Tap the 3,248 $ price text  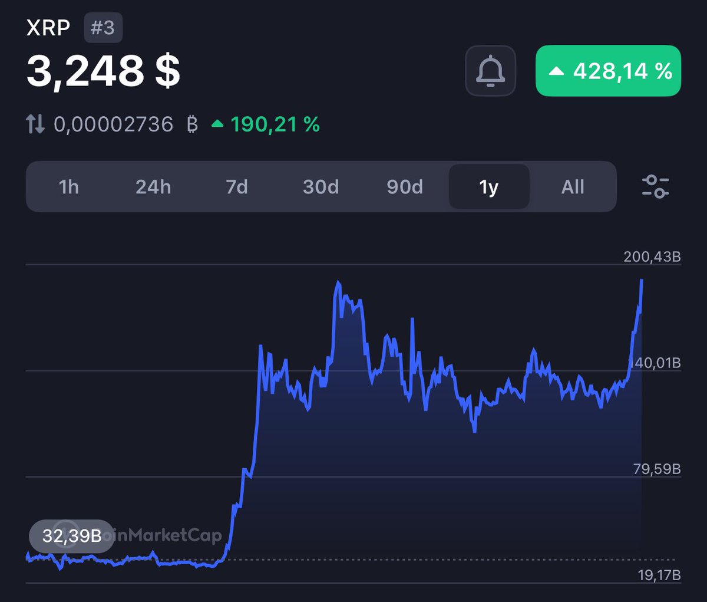click(x=103, y=71)
